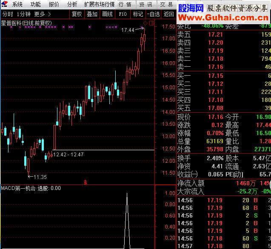
Task: Click the white MACD signal spike
Action: click(127, 221)
